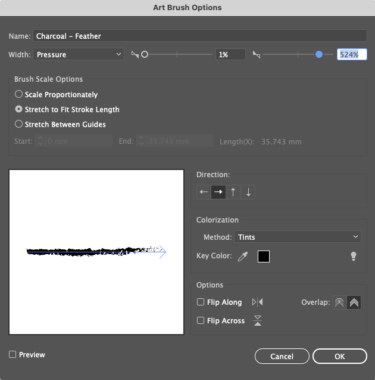Click the charcoal brush preview thumbnail

96,252
